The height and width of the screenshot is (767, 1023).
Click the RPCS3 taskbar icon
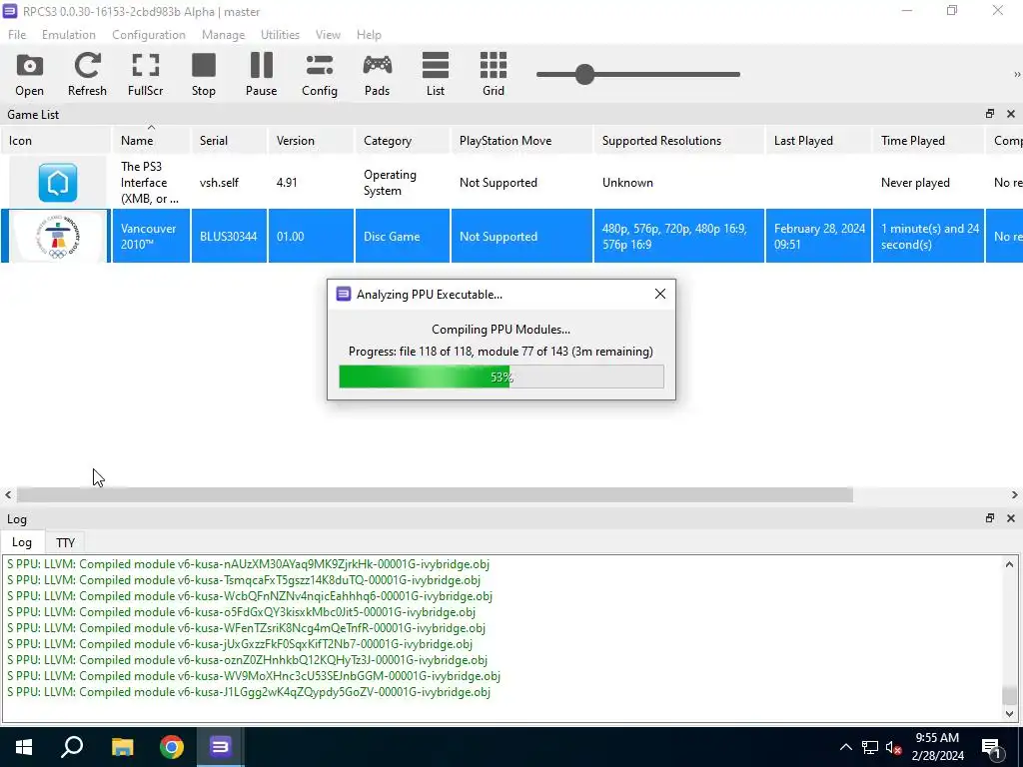pyautogui.click(x=221, y=747)
